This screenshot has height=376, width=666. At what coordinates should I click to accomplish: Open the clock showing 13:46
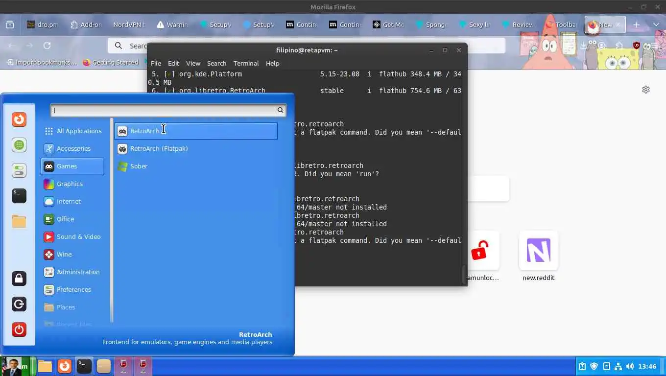pyautogui.click(x=647, y=366)
